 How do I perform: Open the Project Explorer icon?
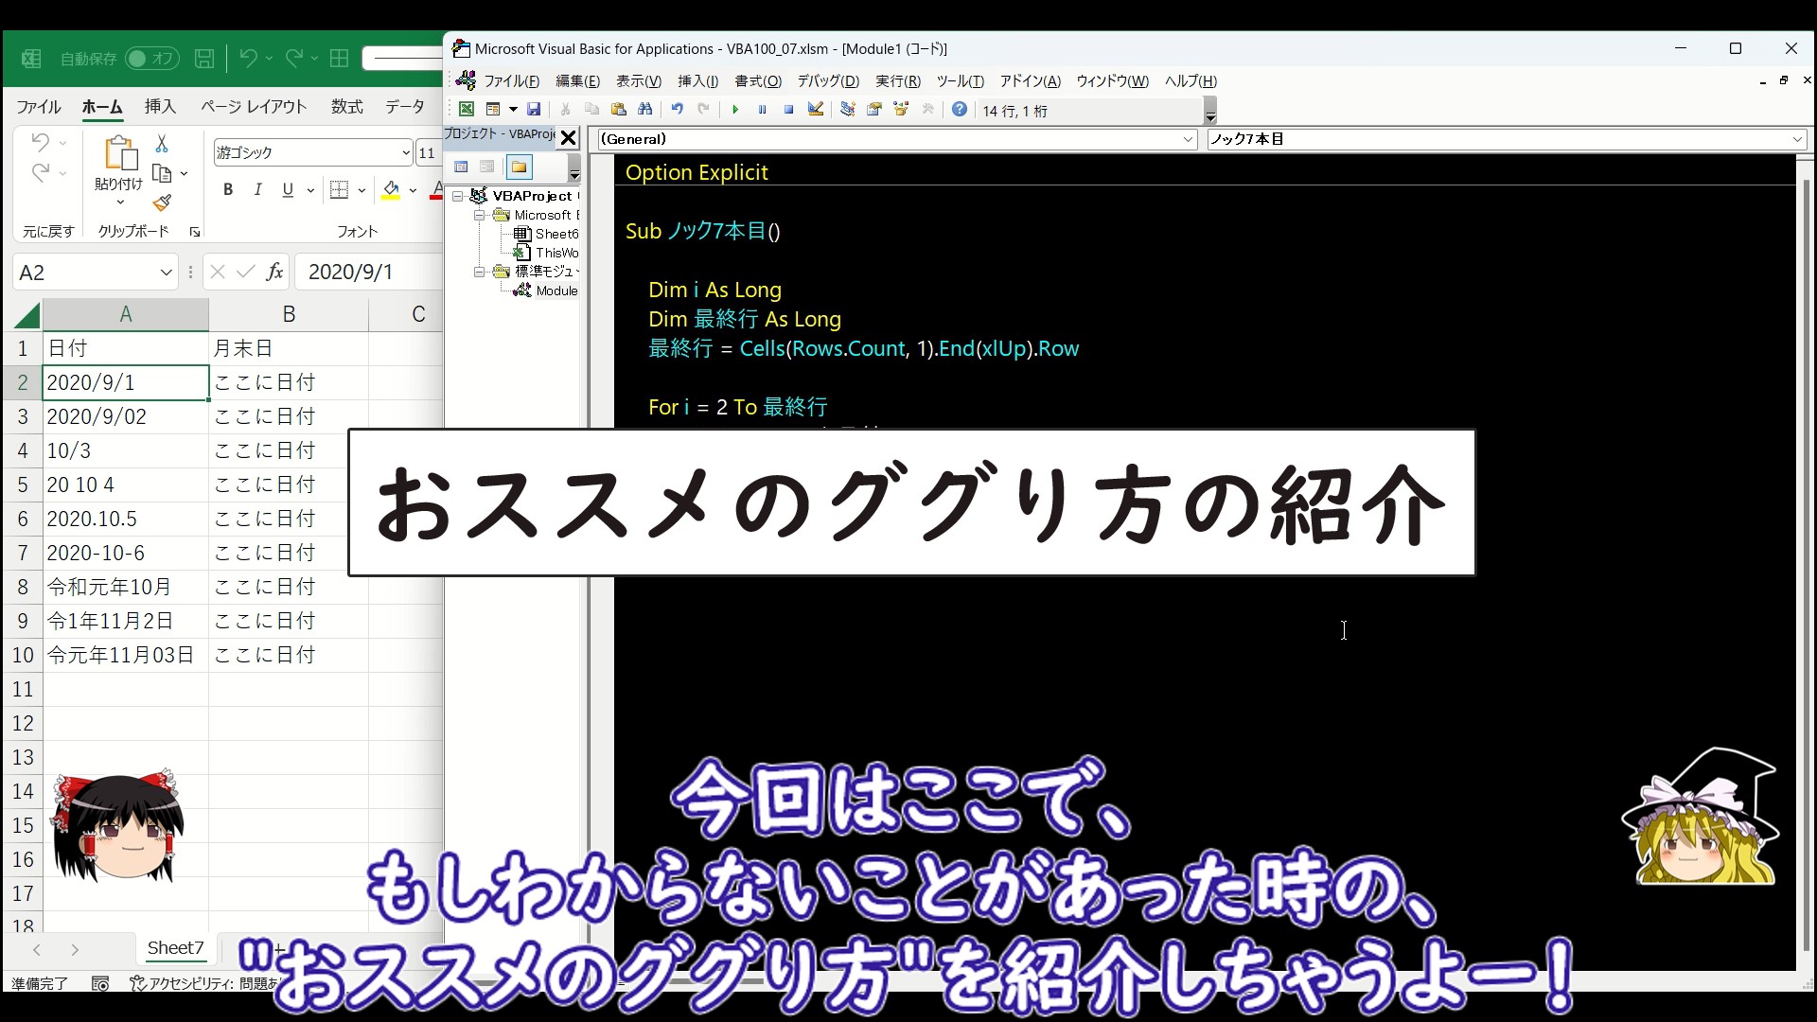pos(848,110)
